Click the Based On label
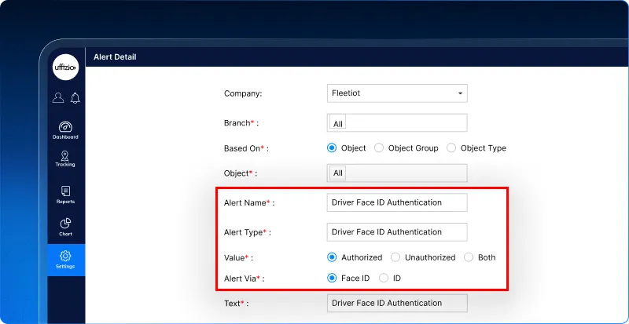This screenshot has width=629, height=324. 246,148
